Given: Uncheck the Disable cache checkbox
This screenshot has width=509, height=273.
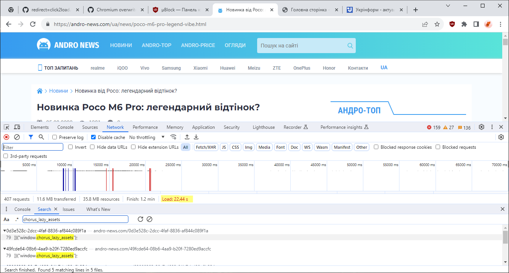Looking at the screenshot, I should tap(93, 137).
